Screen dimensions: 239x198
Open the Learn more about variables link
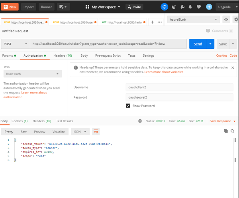point(164,72)
